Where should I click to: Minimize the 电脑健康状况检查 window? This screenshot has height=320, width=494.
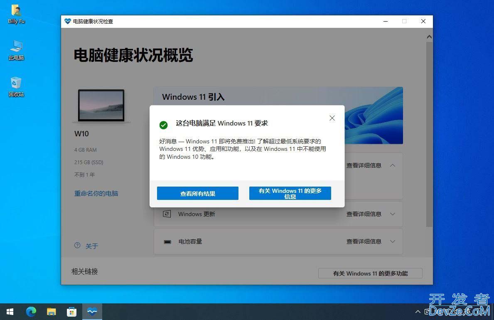click(x=385, y=21)
